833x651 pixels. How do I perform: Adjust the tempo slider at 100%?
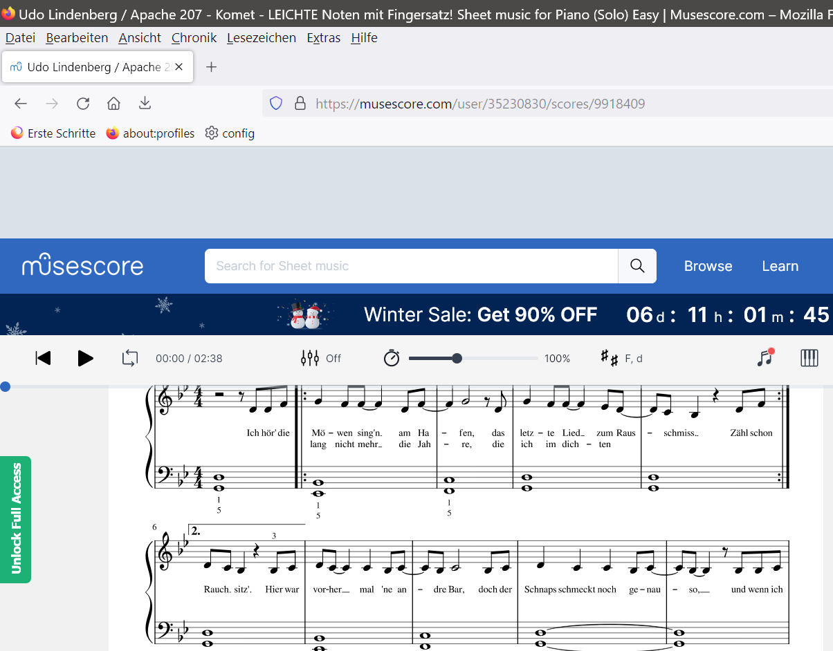(x=457, y=358)
